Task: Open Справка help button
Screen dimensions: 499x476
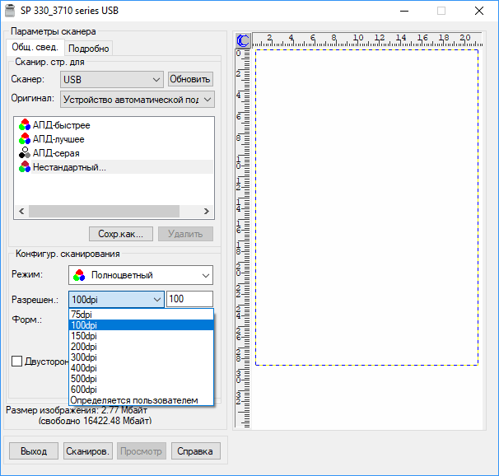Action: 195,450
